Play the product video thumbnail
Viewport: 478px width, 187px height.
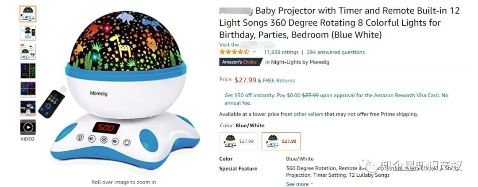28,128
